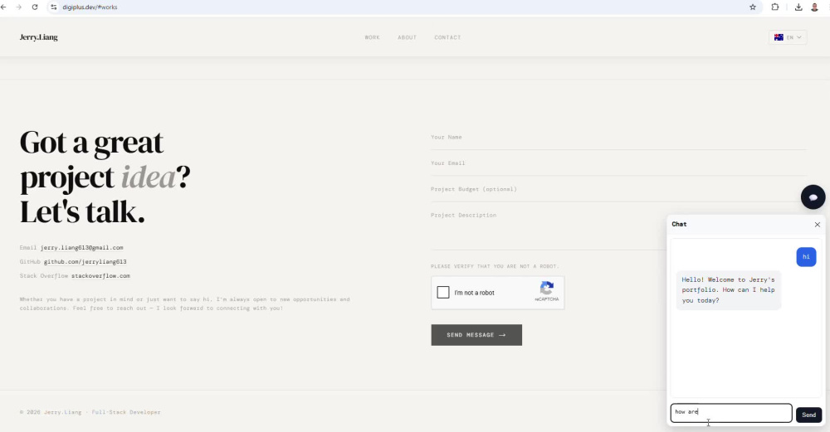Open the browser profile avatar
Image resolution: width=830 pixels, height=432 pixels.
[815, 7]
